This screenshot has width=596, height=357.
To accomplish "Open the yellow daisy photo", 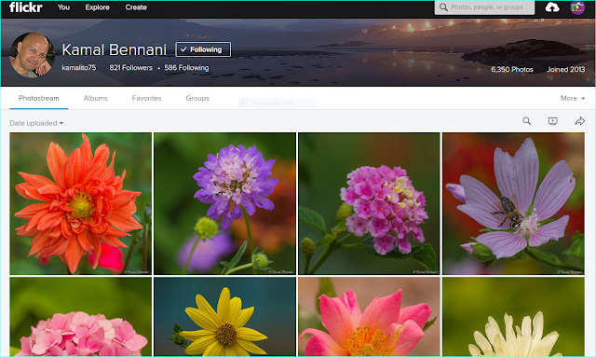I will 224,317.
